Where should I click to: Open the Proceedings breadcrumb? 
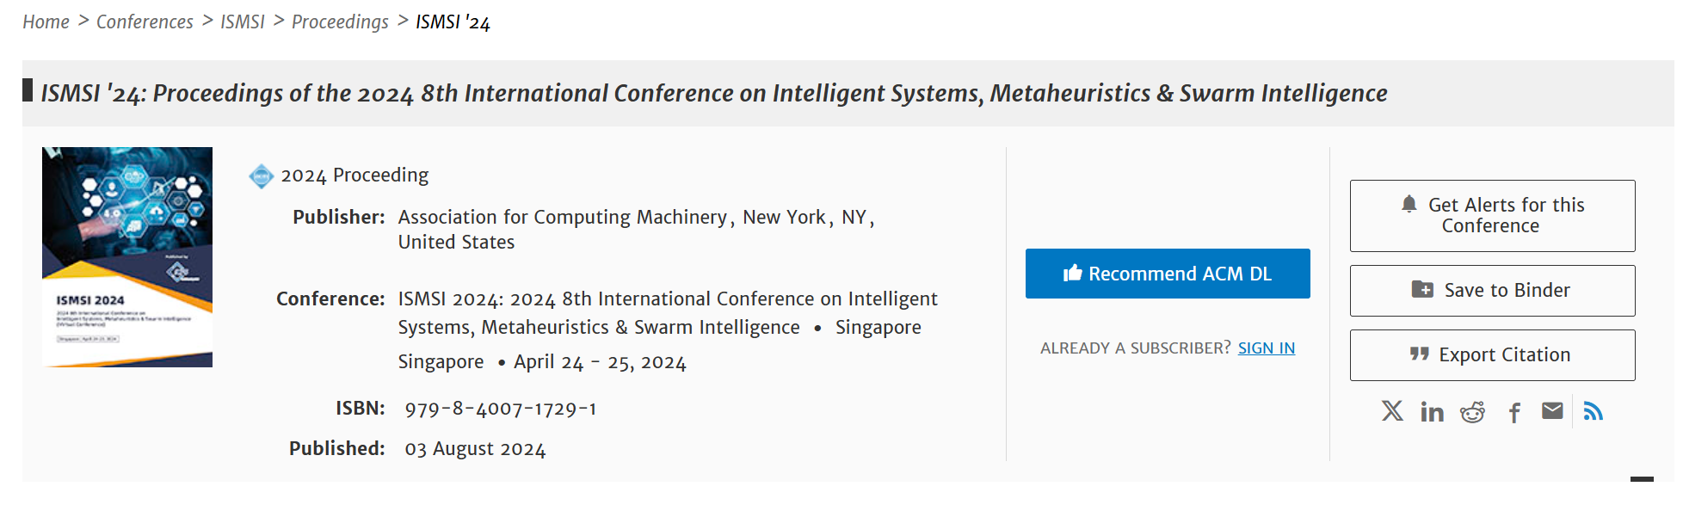340,22
